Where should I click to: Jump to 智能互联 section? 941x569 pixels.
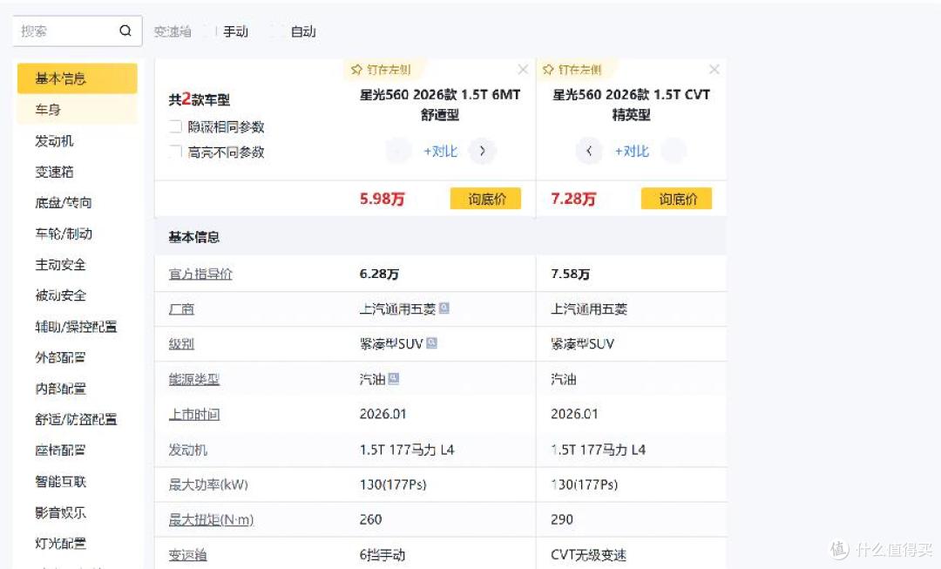61,482
